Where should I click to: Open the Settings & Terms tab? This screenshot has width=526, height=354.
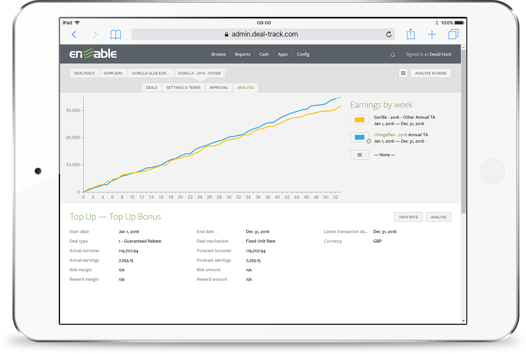183,88
